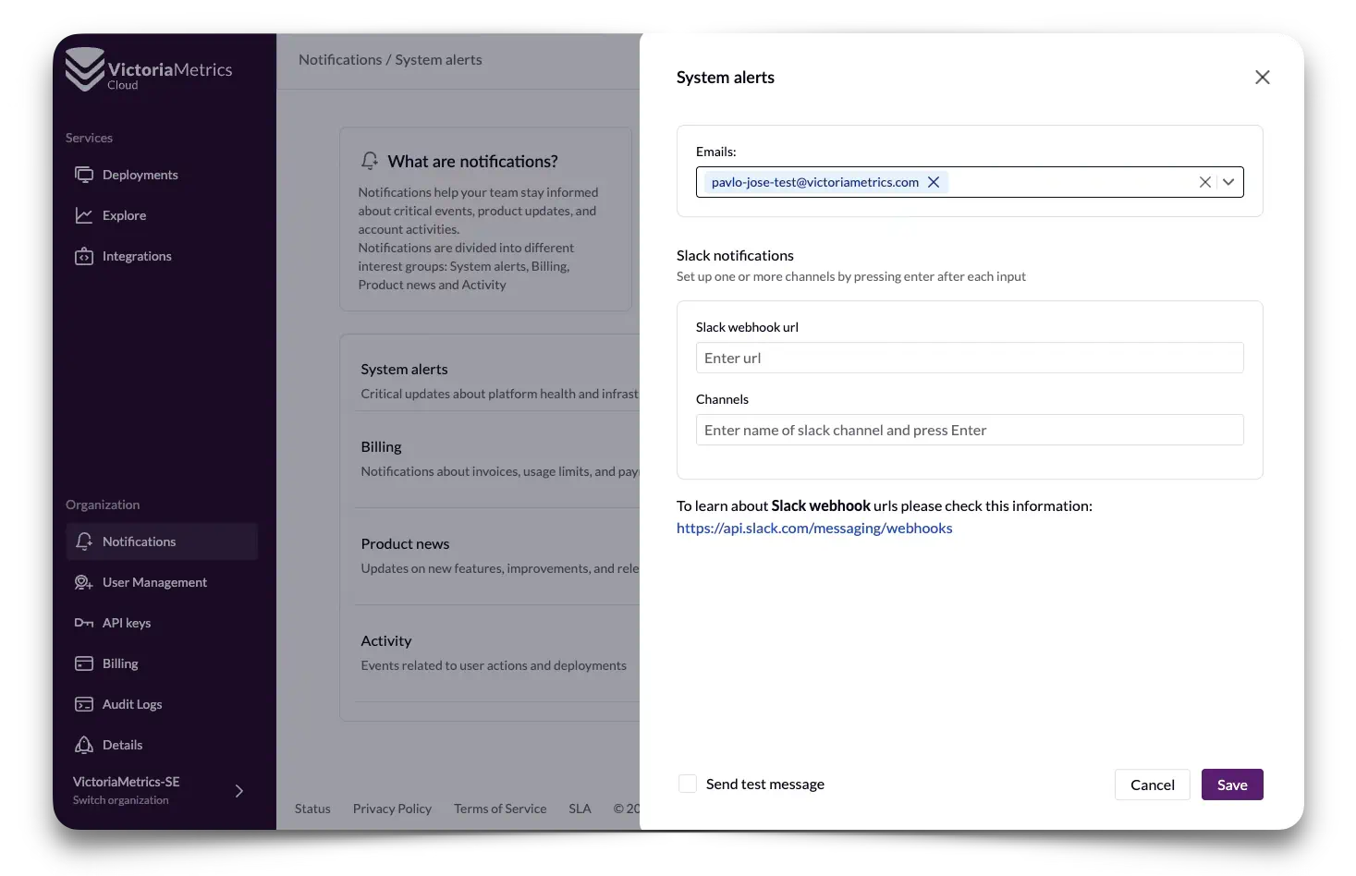Image resolution: width=1356 pixels, height=876 pixels.
Task: Click the API keys key icon
Action: [84, 623]
